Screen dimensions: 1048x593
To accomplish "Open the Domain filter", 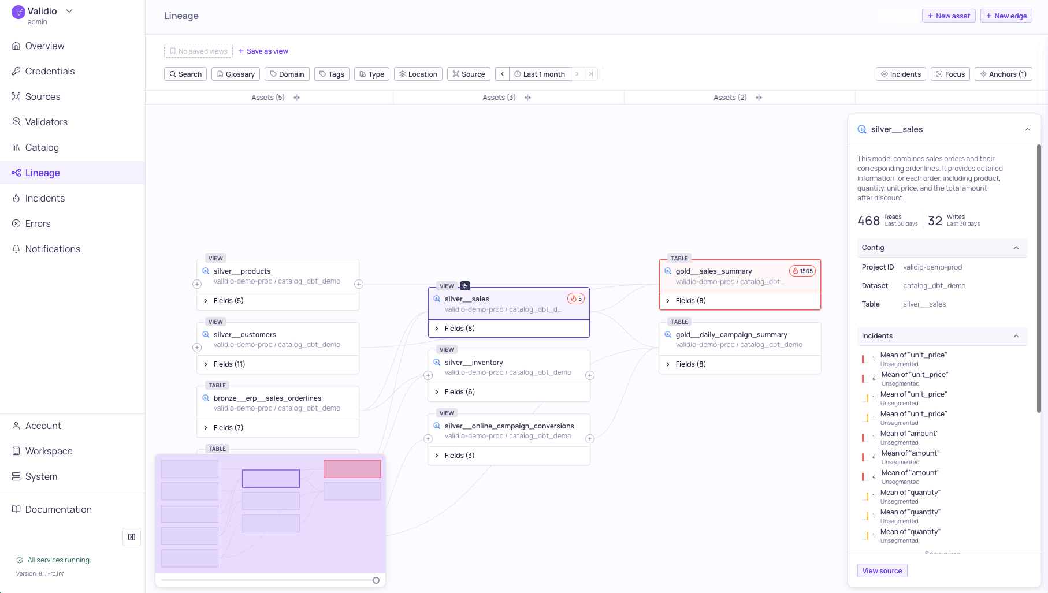I will [x=287, y=74].
